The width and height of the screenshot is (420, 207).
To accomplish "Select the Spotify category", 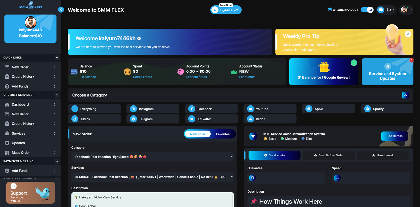I will click(387, 109).
